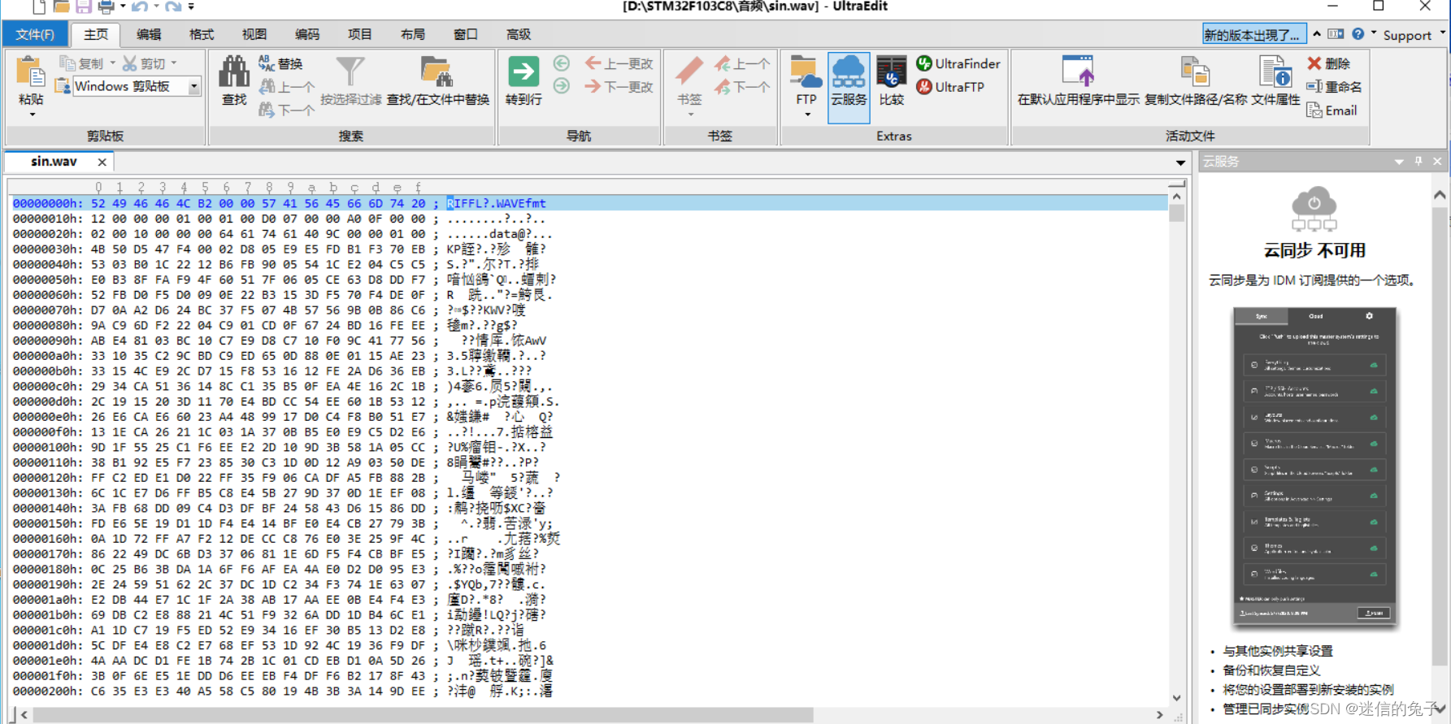Viewport: 1451px width, 724px height.
Task: Switch to the Advanced (高级) ribbon tab
Action: [x=519, y=34]
